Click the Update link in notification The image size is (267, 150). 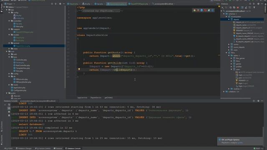[240, 142]
